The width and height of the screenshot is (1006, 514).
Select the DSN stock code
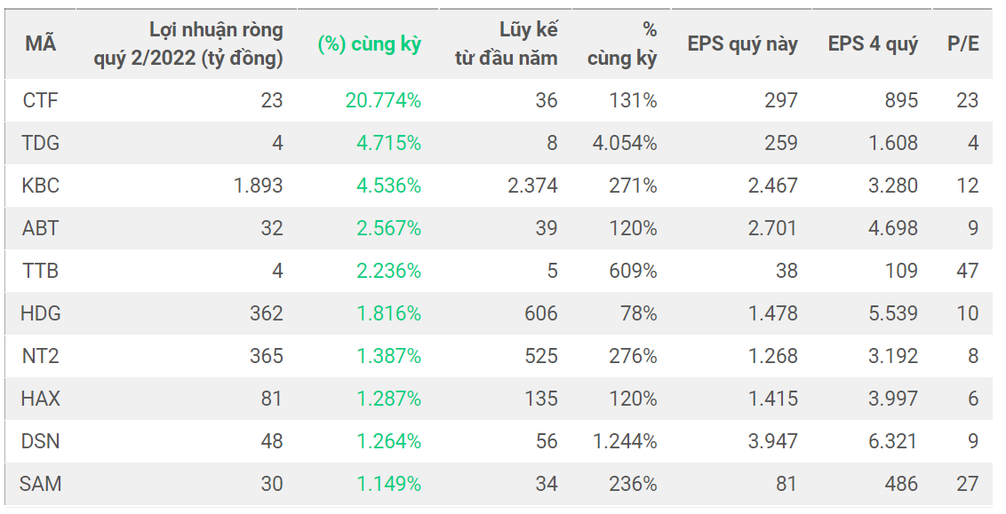(x=40, y=441)
